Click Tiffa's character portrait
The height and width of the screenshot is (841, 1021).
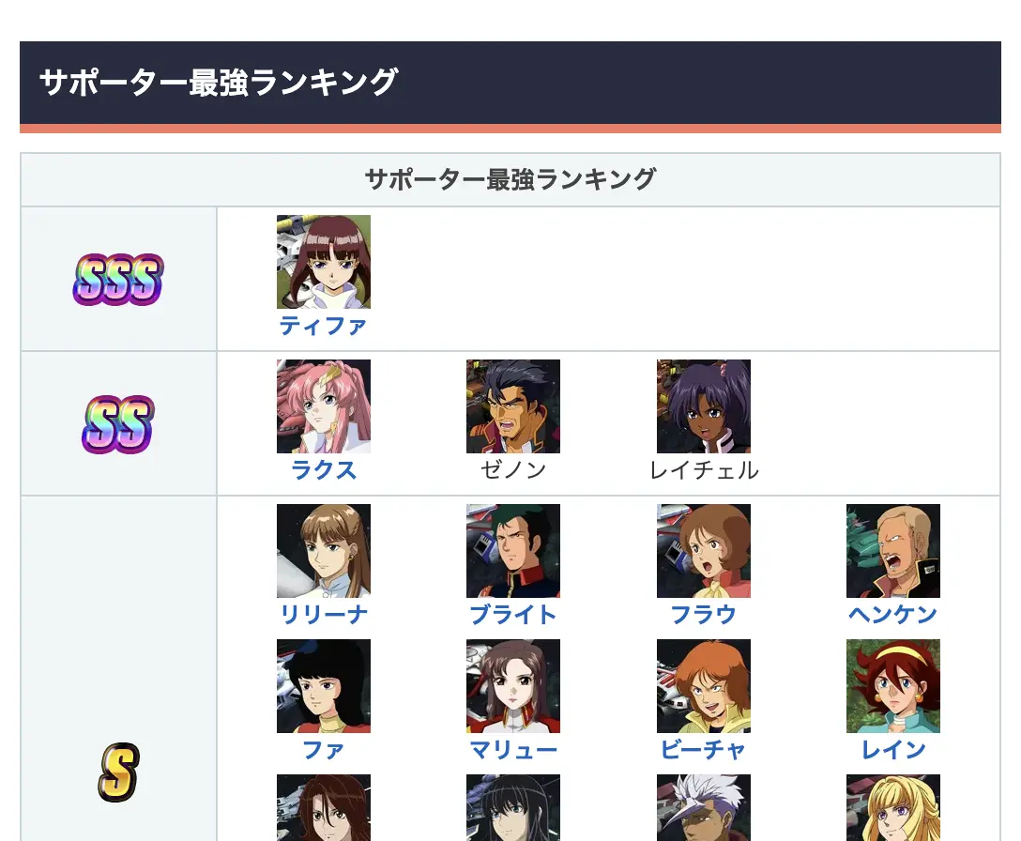click(324, 262)
